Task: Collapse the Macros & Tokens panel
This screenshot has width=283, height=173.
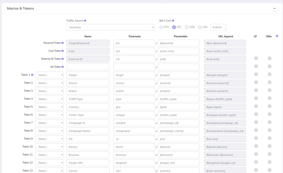Action: 274,9
